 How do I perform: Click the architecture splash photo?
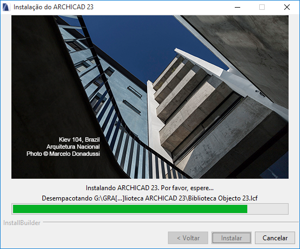[150, 97]
